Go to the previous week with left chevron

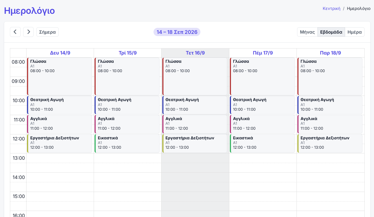point(15,32)
